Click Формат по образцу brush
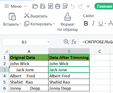This screenshot has height=93, width=113. pyautogui.click(x=68, y=22)
